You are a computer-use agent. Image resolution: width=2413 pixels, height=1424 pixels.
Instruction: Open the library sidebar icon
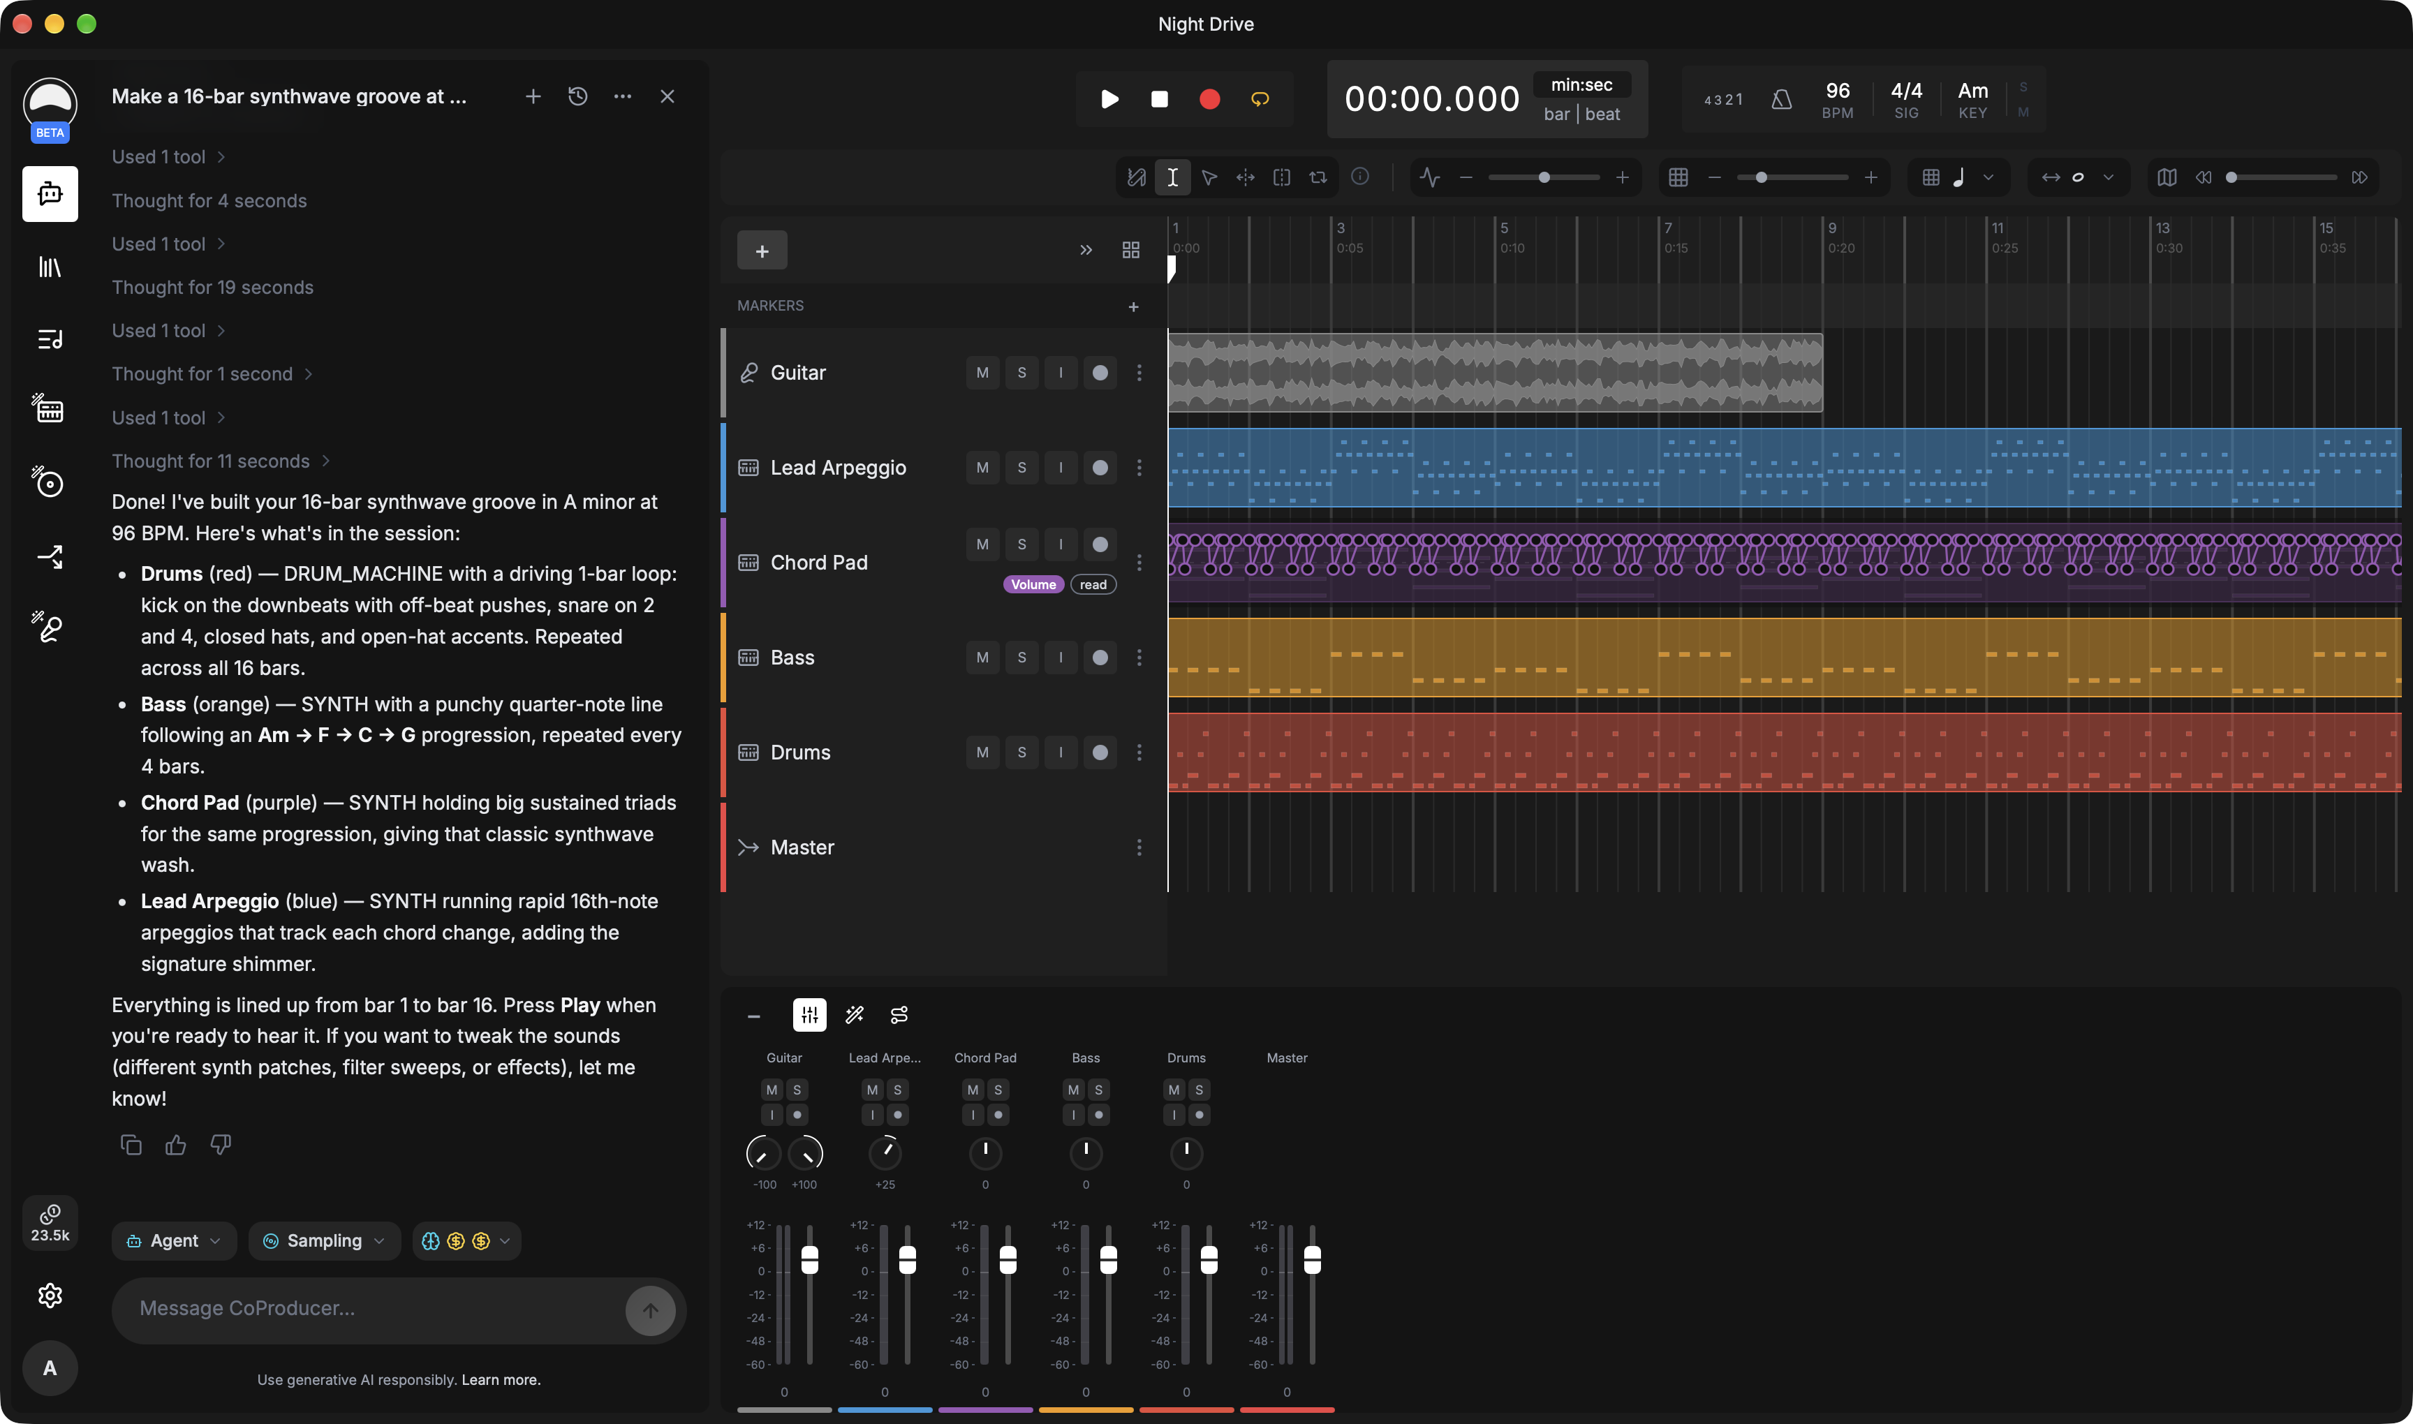click(x=50, y=267)
